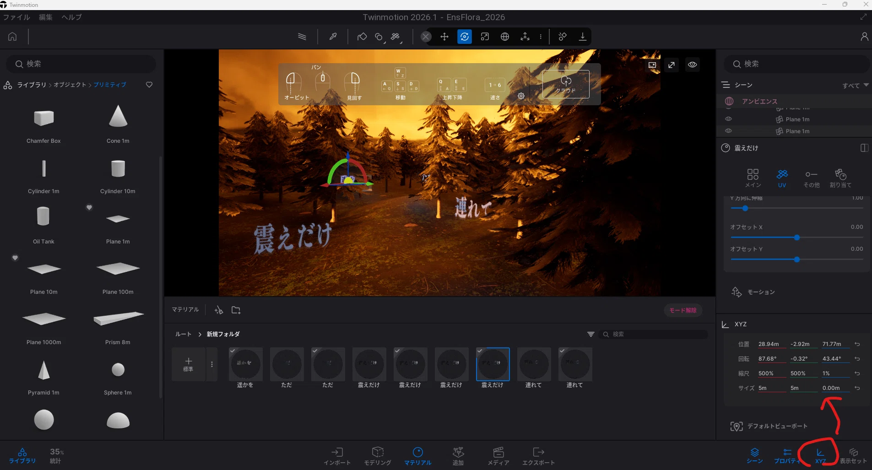Go to ライブラリ in library breadcrumb
Screen dimensions: 872x470
pyautogui.click(x=32, y=85)
